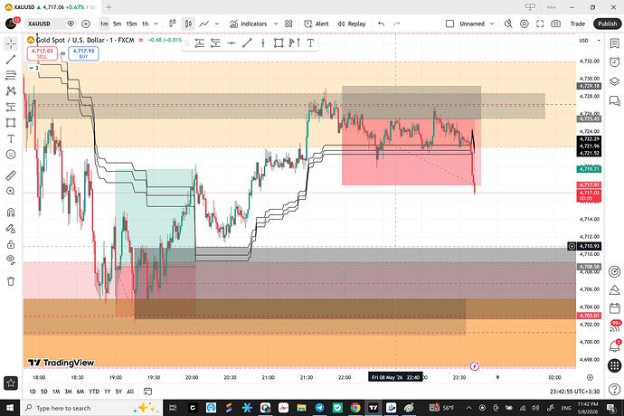The image size is (624, 416).
Task: Open the three-dots menu in title bar
Action: point(551,7)
